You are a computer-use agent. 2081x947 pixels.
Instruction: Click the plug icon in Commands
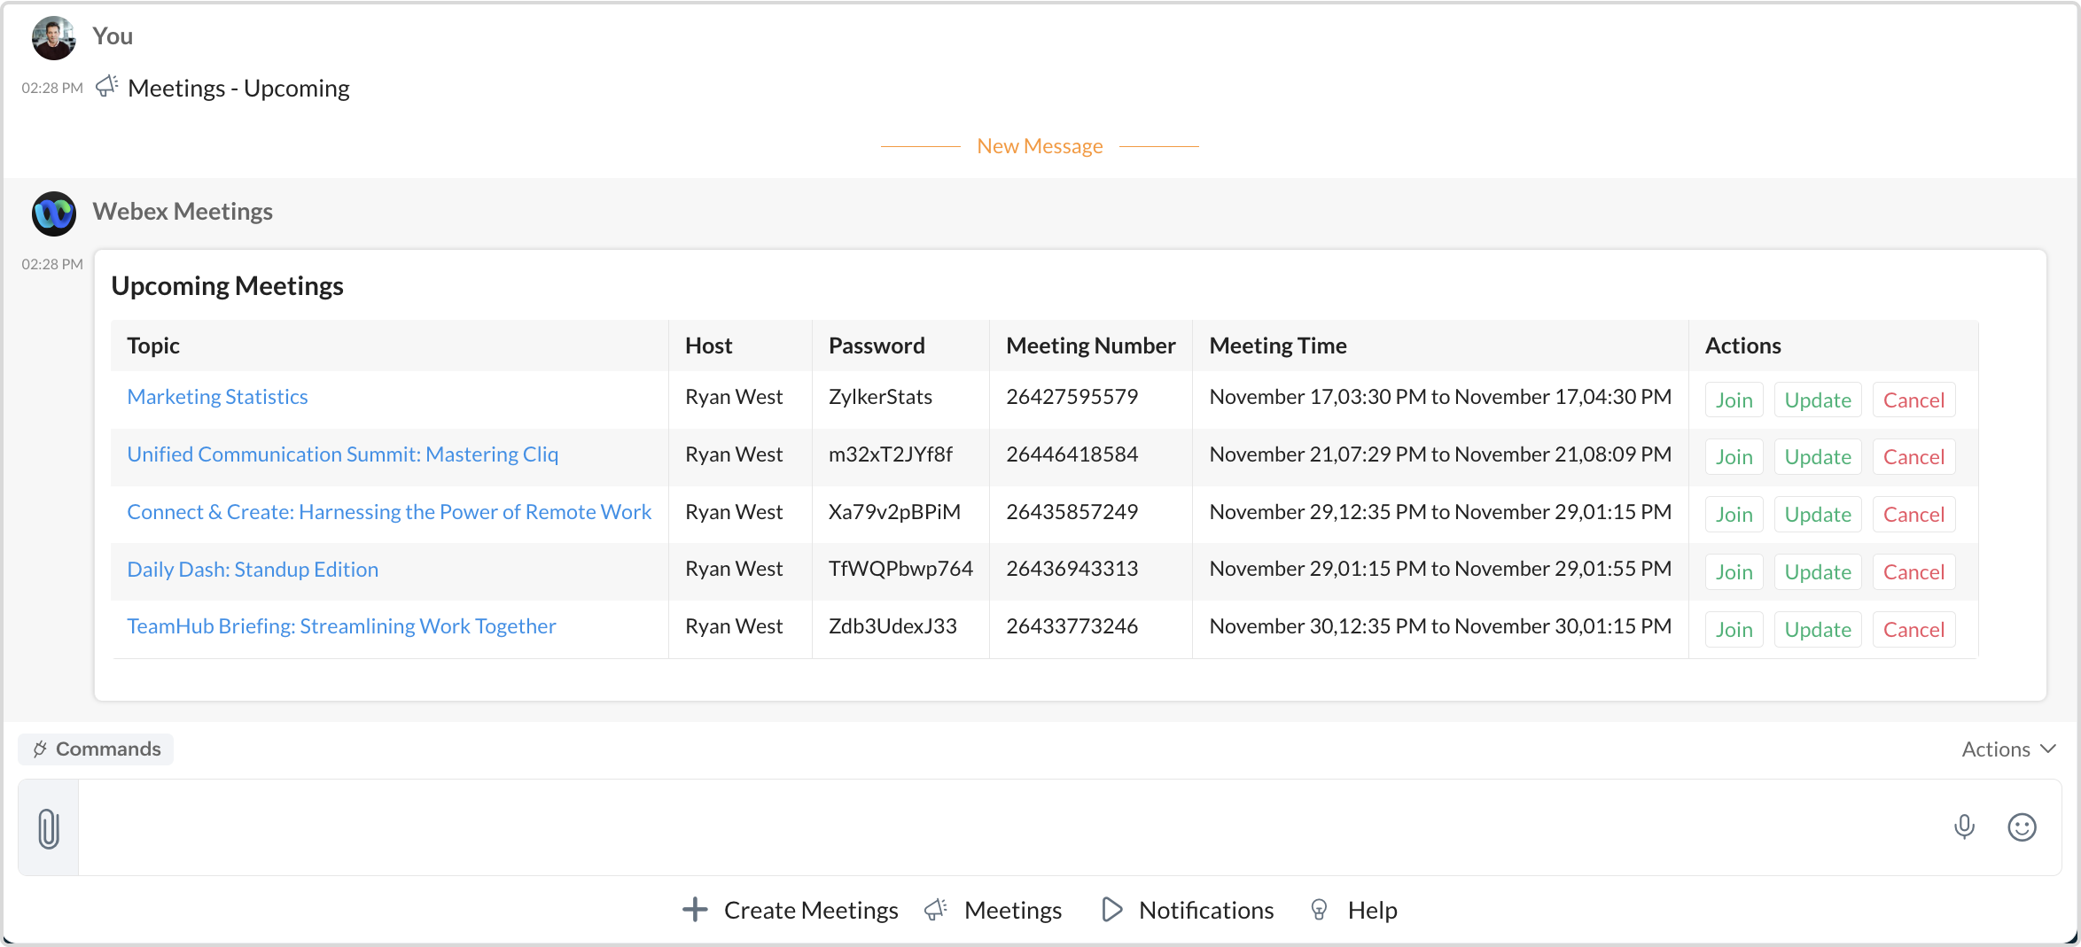pyautogui.click(x=40, y=749)
